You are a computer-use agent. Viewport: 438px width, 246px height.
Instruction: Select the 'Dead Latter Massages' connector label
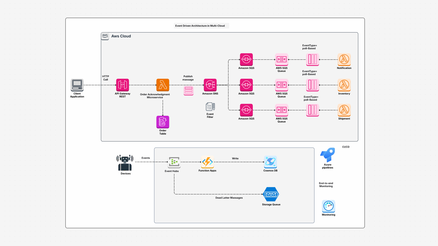(229, 198)
